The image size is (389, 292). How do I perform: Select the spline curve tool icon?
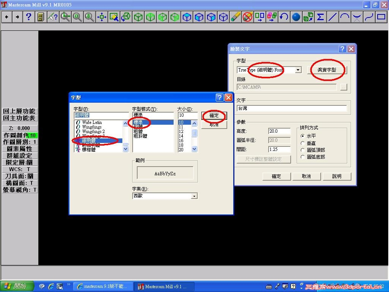(369, 17)
